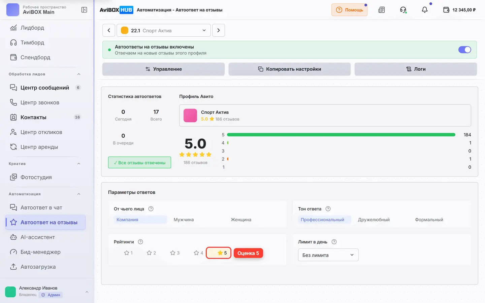485x303 pixels.
Task: Select Женщина as responder persona
Action: pyautogui.click(x=241, y=220)
